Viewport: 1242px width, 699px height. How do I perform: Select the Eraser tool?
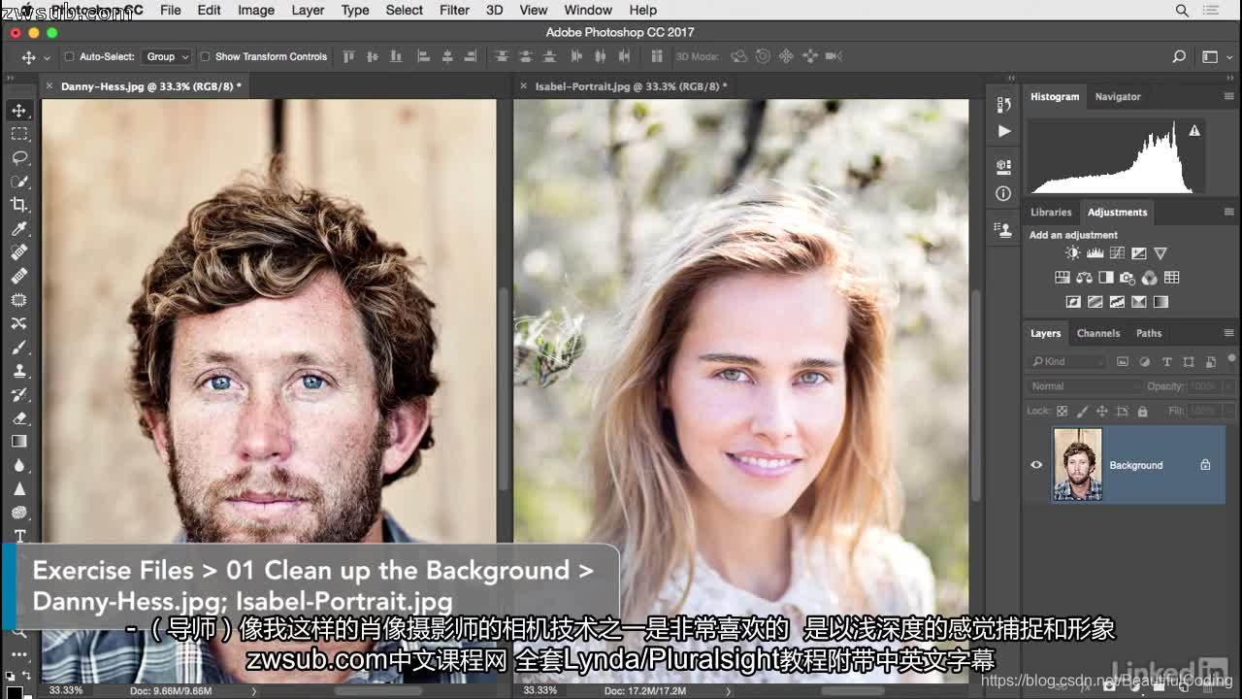19,417
